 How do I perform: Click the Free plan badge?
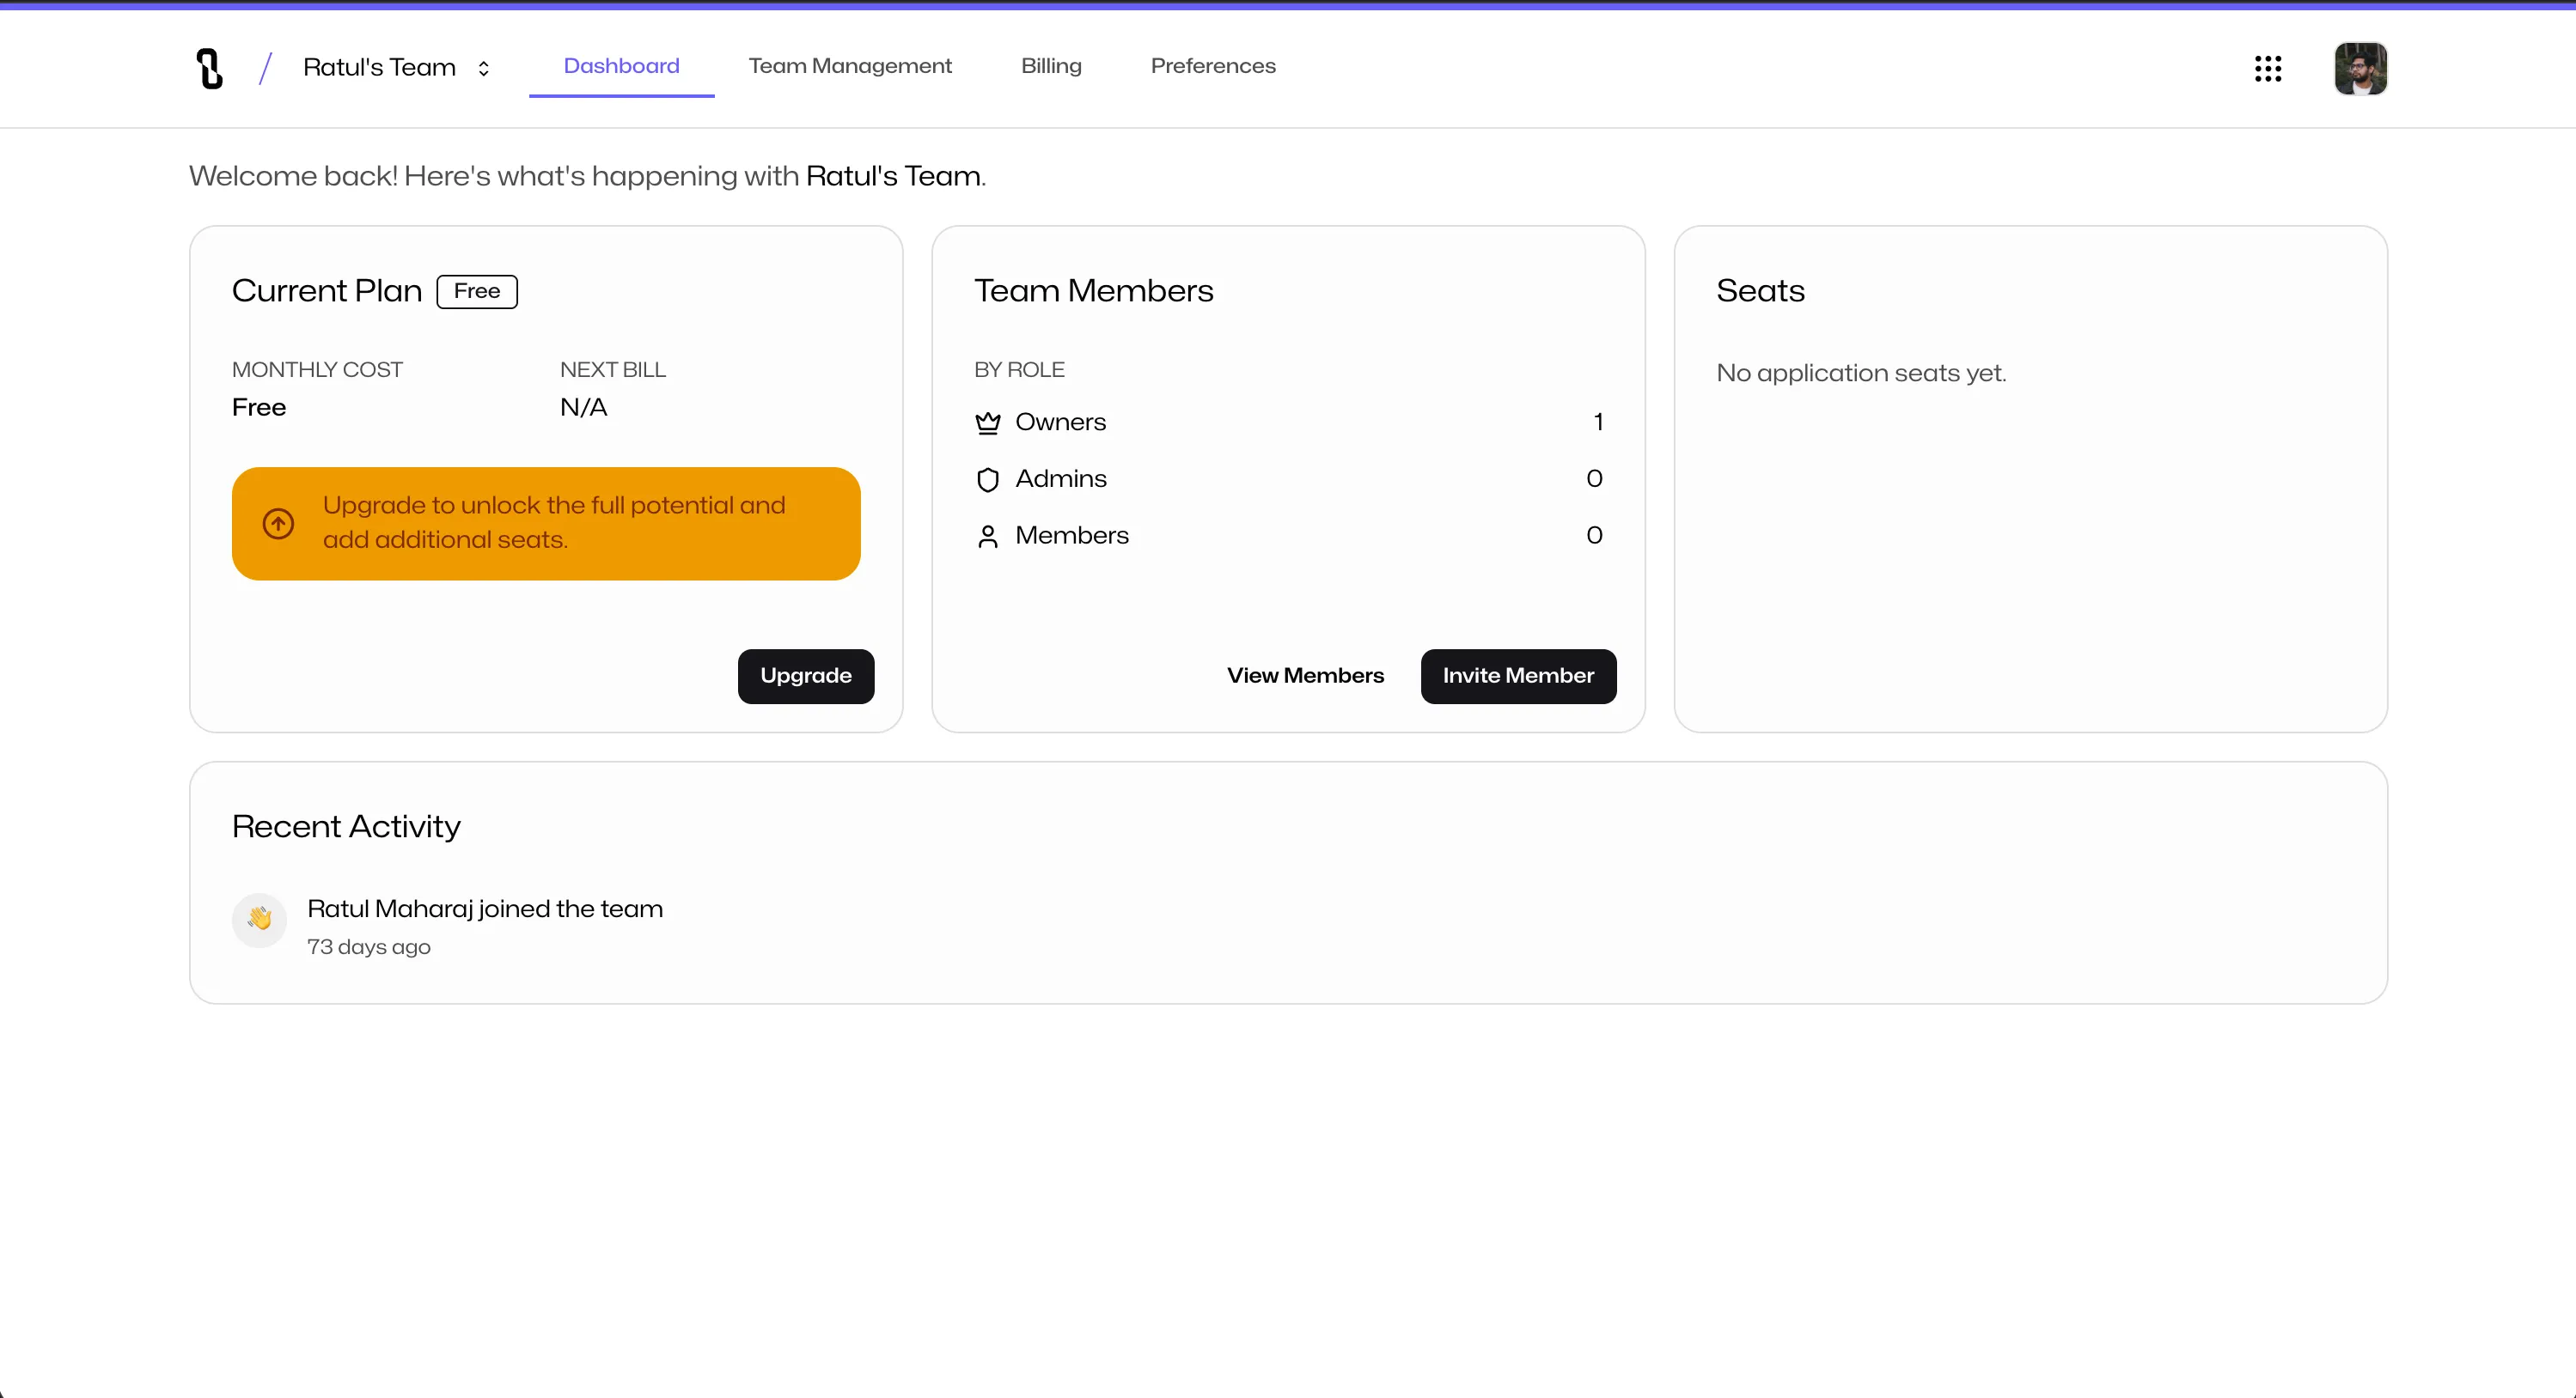[x=477, y=291]
